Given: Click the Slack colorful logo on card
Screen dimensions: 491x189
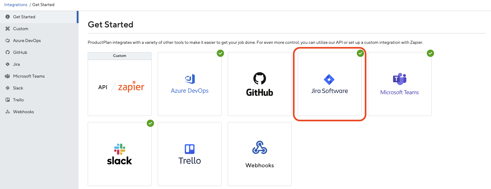Looking at the screenshot, I should click(x=120, y=149).
